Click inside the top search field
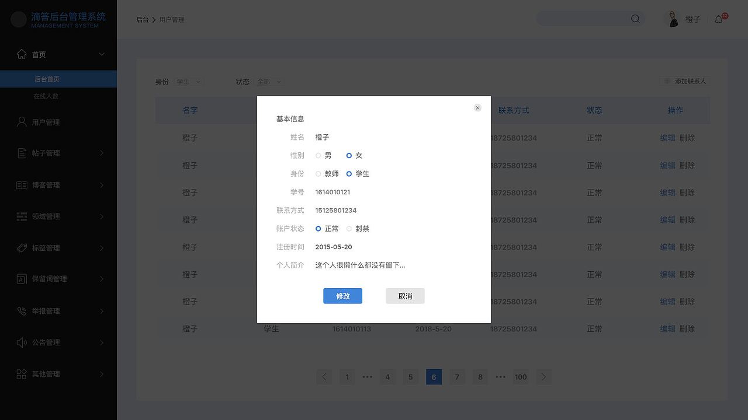The image size is (748, 420). [584, 19]
